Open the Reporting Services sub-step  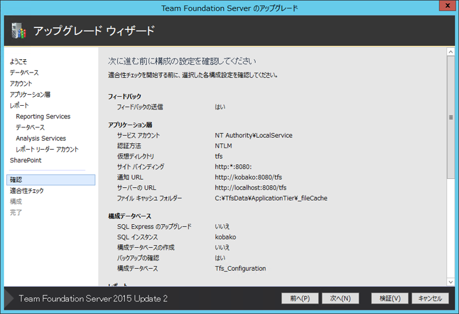click(43, 117)
